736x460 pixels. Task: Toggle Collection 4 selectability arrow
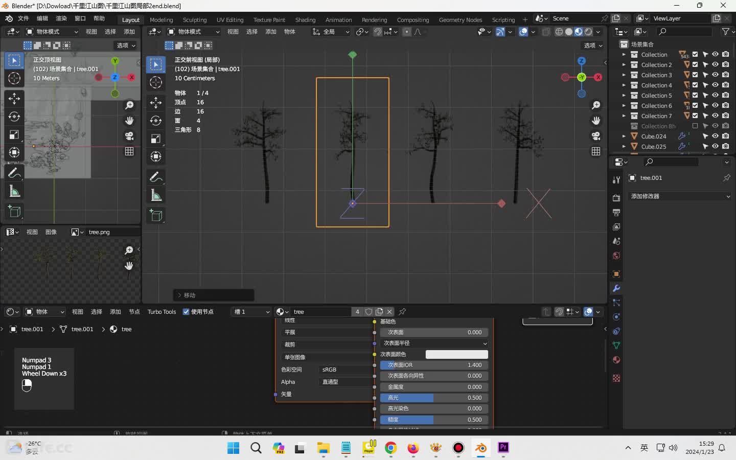(705, 85)
